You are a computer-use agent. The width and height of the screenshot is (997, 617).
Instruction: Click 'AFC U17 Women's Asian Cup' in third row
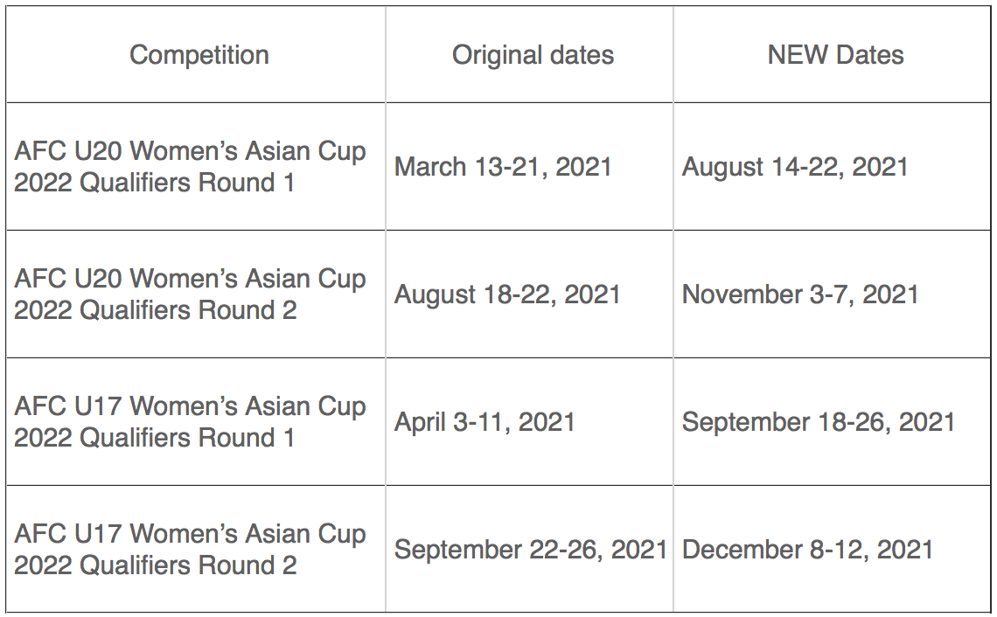tap(190, 406)
